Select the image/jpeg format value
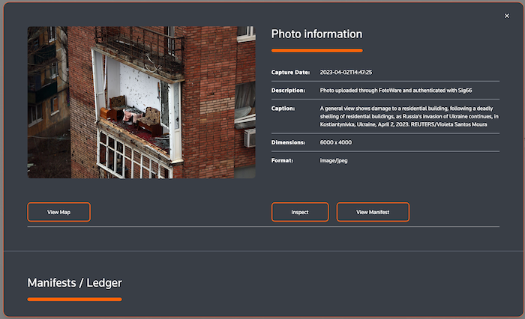 [334, 160]
